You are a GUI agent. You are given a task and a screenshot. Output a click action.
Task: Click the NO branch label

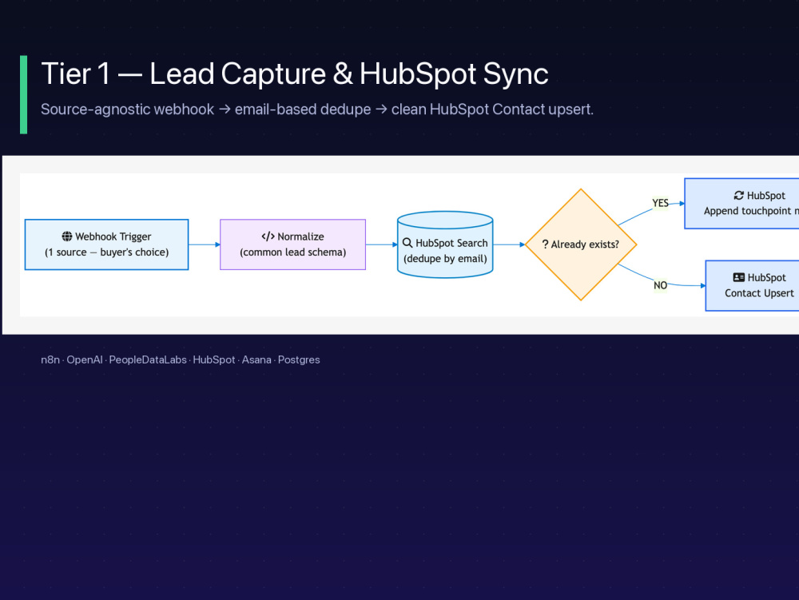tap(661, 285)
